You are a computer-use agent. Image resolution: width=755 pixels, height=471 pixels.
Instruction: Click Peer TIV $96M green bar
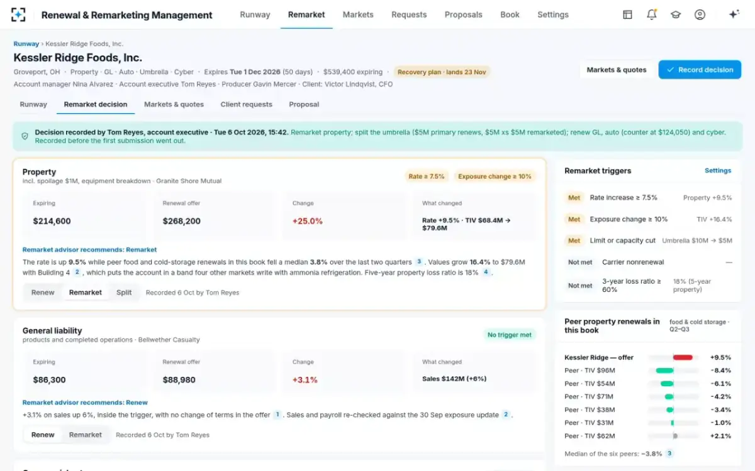[664, 371]
